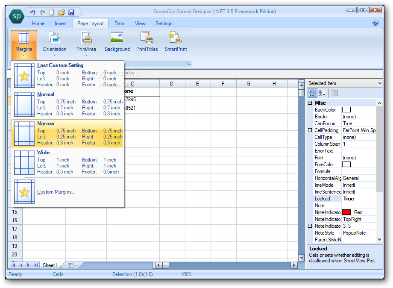Click the sp application menu orb

pos(17,16)
